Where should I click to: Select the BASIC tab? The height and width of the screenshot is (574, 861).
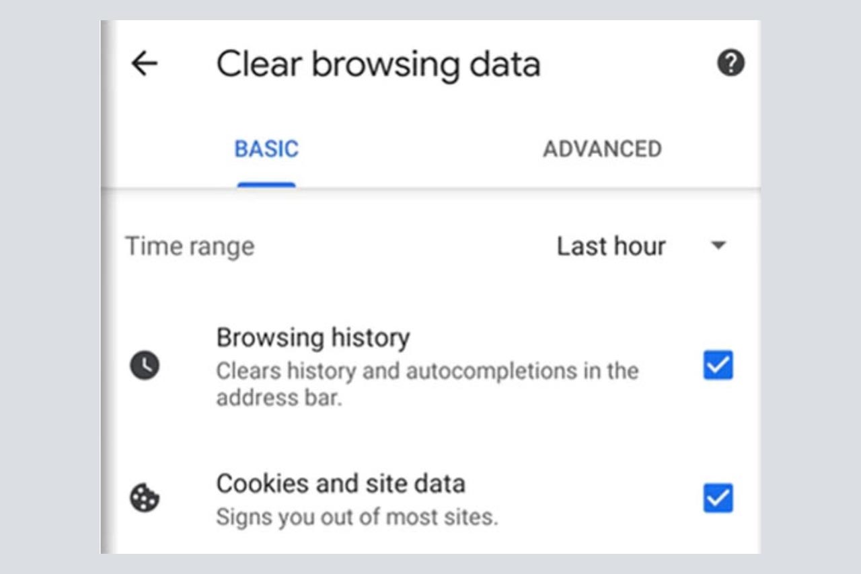point(266,149)
